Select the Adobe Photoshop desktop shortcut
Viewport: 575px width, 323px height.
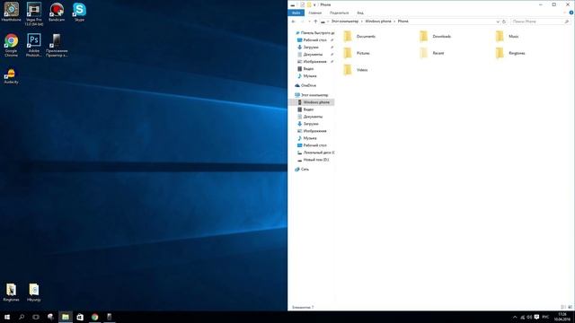click(34, 45)
